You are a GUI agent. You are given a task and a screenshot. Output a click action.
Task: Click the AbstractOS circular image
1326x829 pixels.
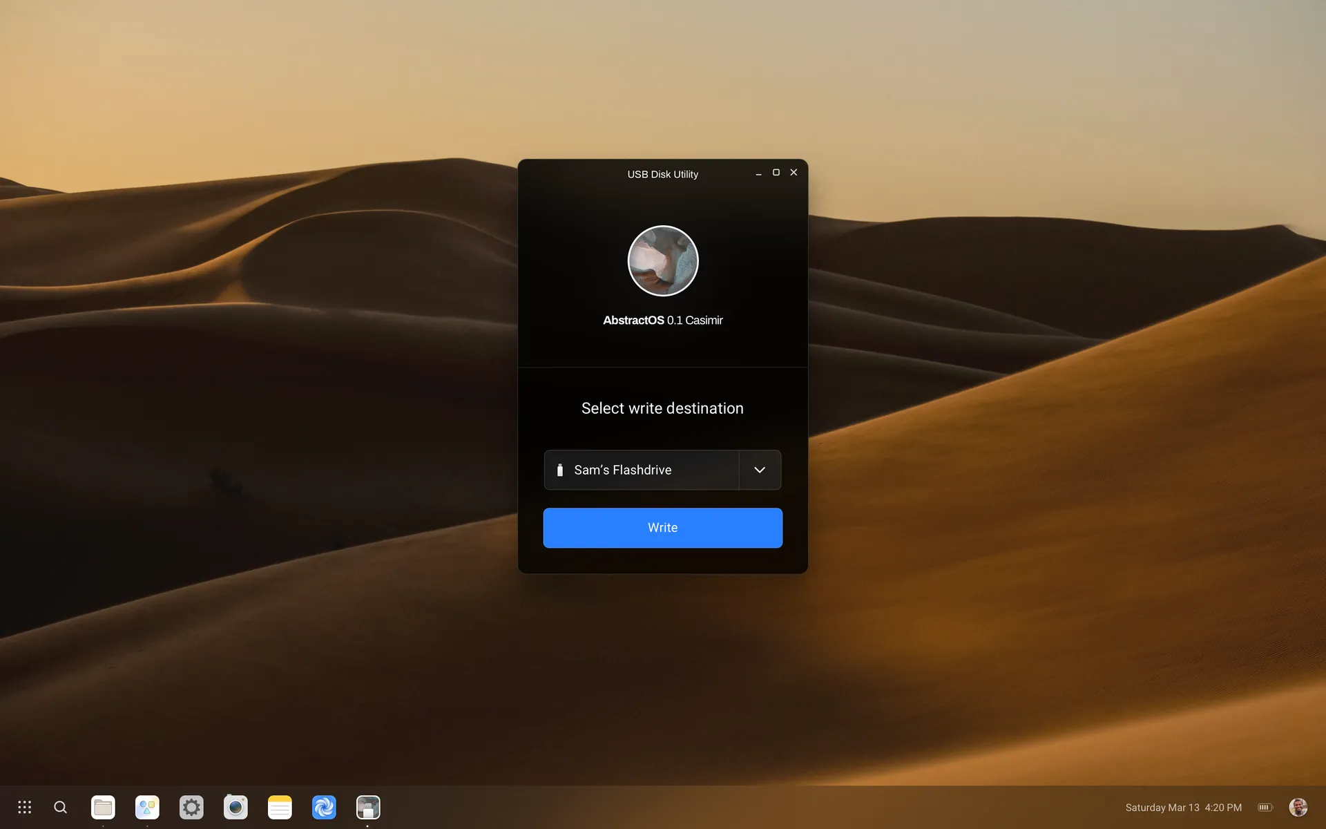(663, 261)
